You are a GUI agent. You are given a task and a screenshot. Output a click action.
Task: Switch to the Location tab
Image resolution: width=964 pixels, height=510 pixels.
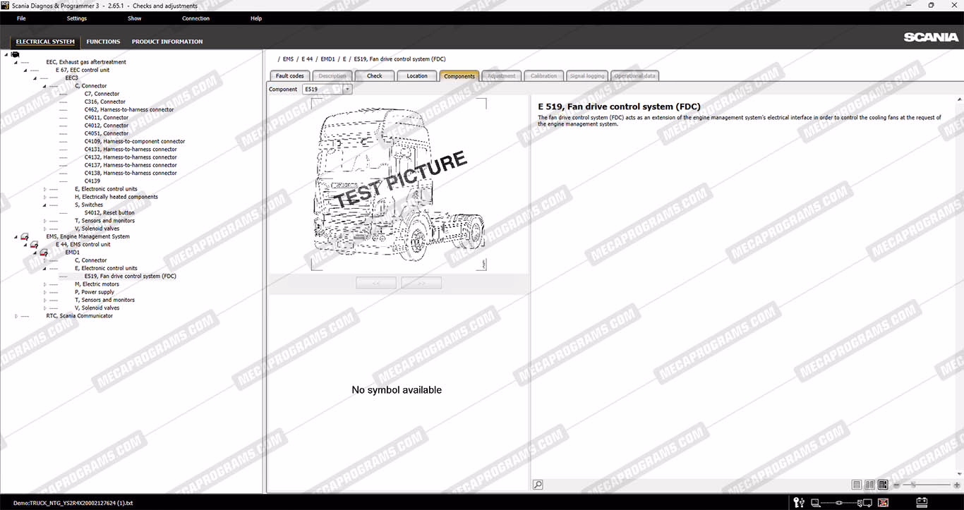pos(417,76)
